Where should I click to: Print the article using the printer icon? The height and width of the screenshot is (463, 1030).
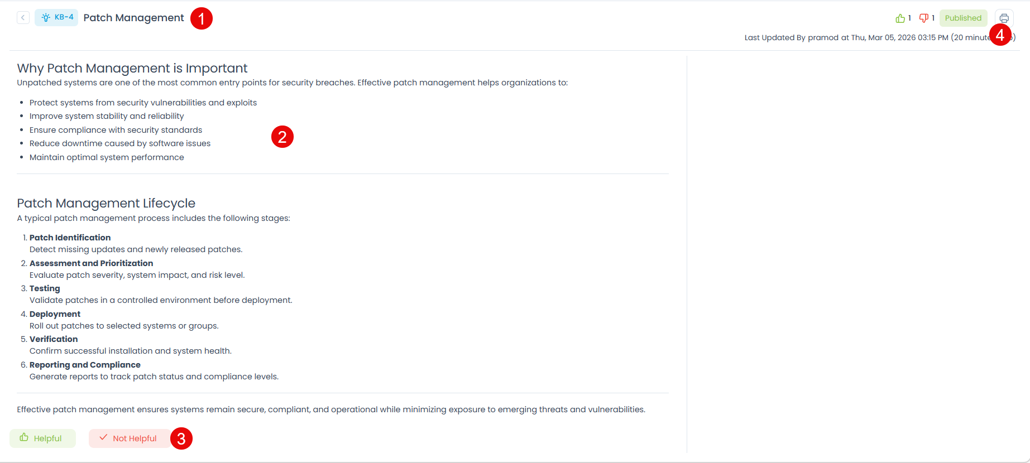tap(1004, 18)
